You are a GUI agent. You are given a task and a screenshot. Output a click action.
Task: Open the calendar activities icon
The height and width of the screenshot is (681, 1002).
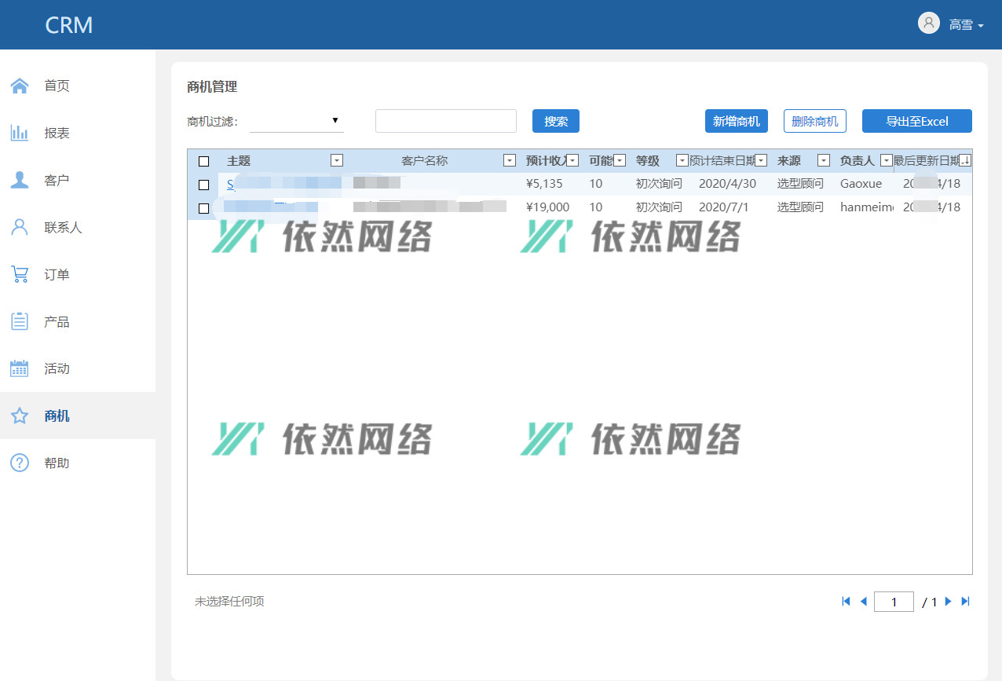20,368
